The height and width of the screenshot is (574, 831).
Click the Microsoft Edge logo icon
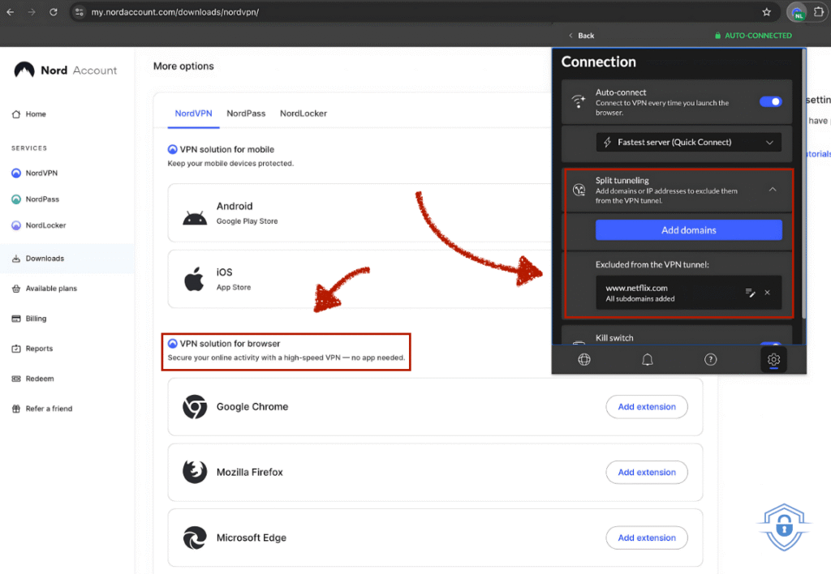tap(195, 538)
